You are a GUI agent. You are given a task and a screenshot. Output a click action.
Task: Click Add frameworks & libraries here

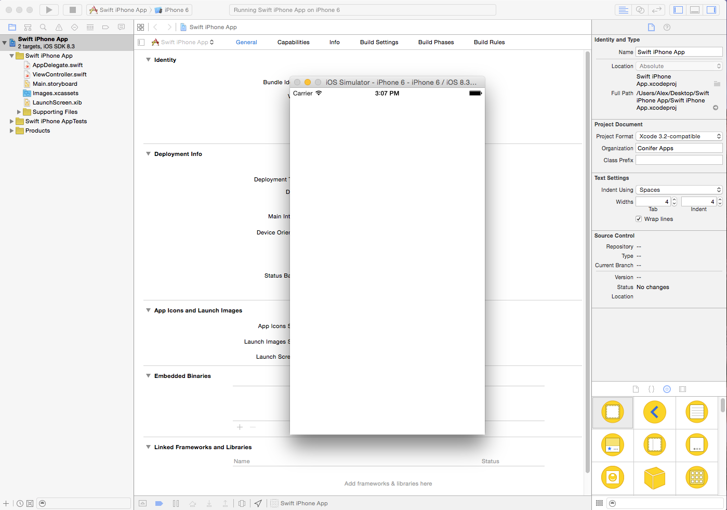[389, 483]
